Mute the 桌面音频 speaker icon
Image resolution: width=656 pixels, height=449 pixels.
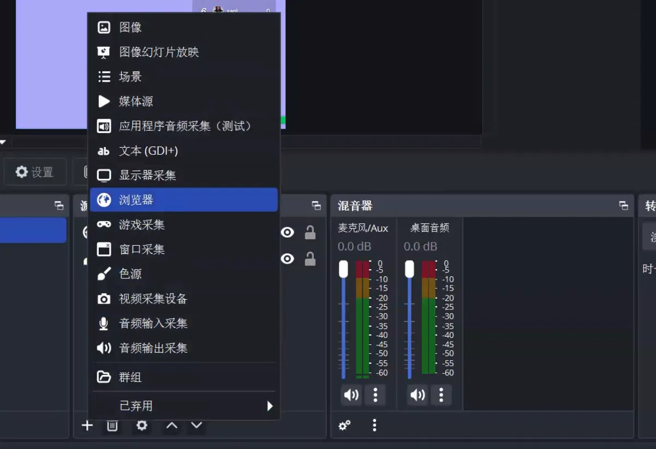[x=418, y=395]
